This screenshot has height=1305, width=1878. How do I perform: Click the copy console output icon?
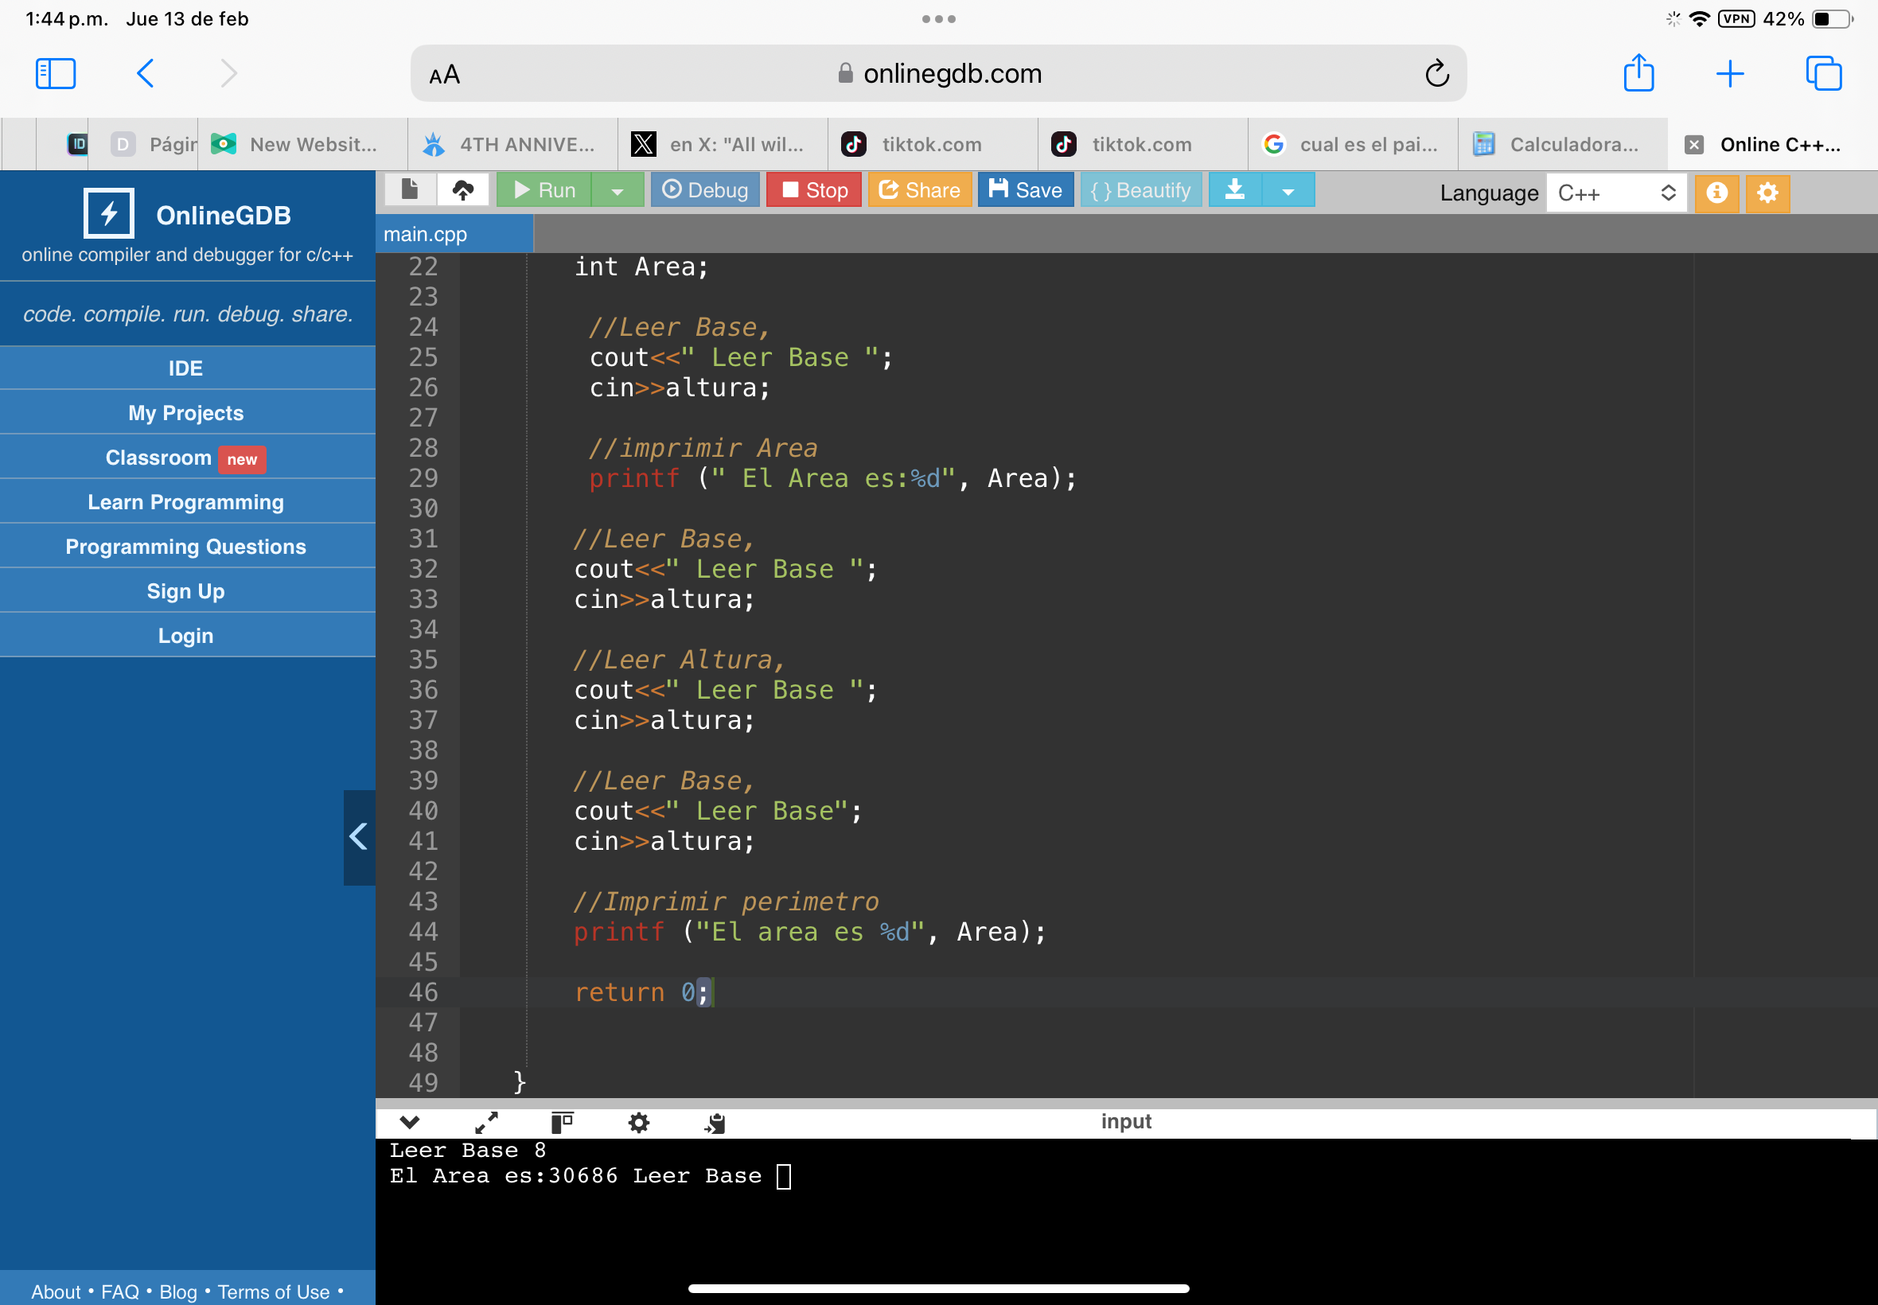click(x=715, y=1123)
